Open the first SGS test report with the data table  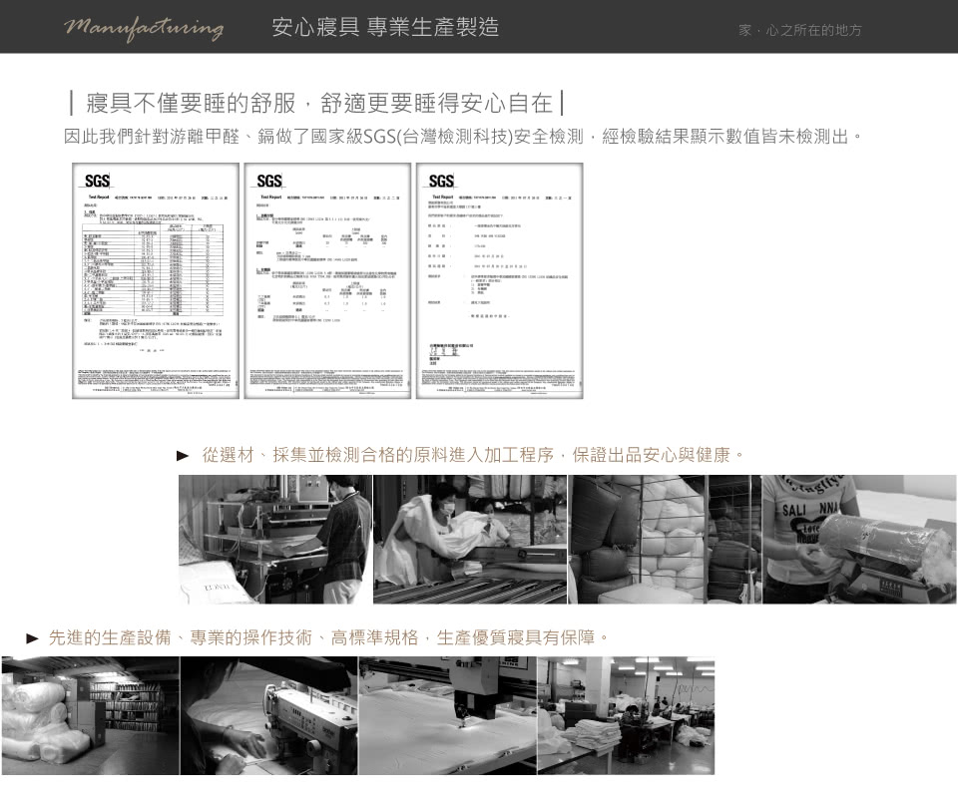point(156,289)
